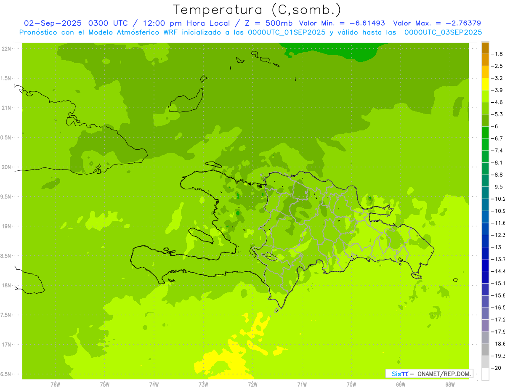This screenshot has height=390, width=505.
Task: Click the '-9.5' colorbar label
Action: point(497,187)
